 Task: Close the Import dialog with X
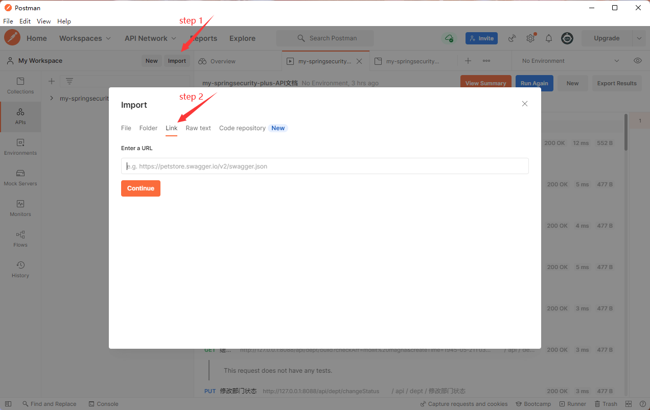click(525, 104)
